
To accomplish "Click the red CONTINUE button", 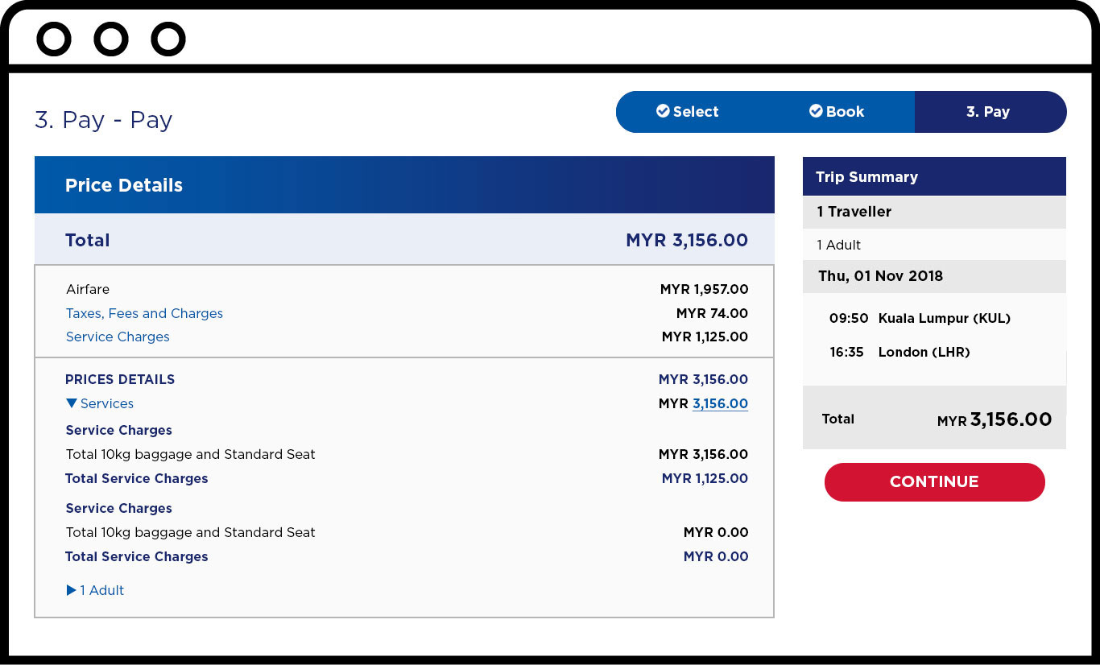I will click(934, 482).
